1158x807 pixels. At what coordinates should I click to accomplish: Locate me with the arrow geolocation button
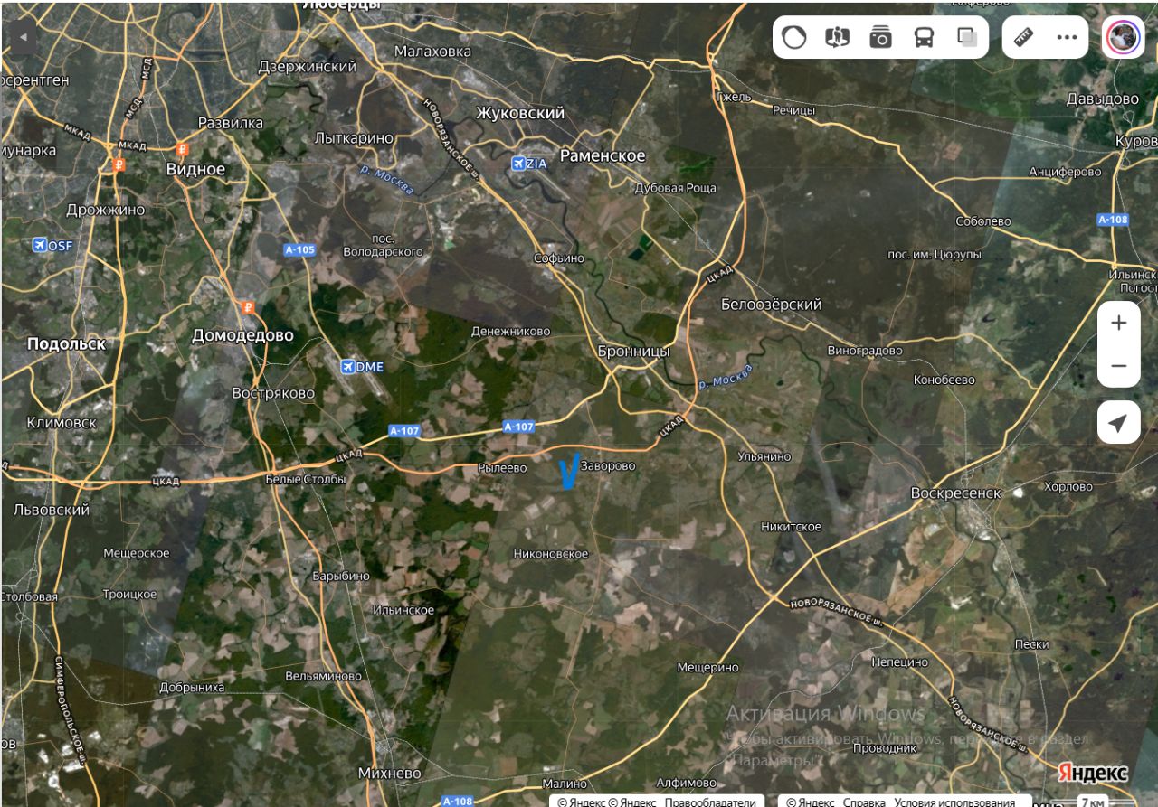coord(1119,423)
